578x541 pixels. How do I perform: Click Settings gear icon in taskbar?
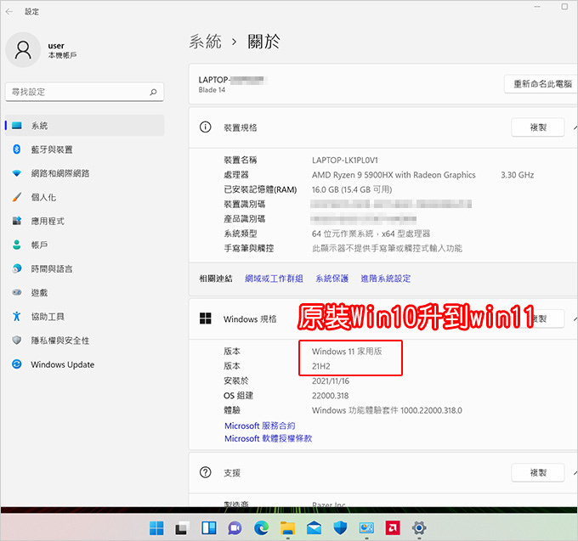(x=419, y=528)
